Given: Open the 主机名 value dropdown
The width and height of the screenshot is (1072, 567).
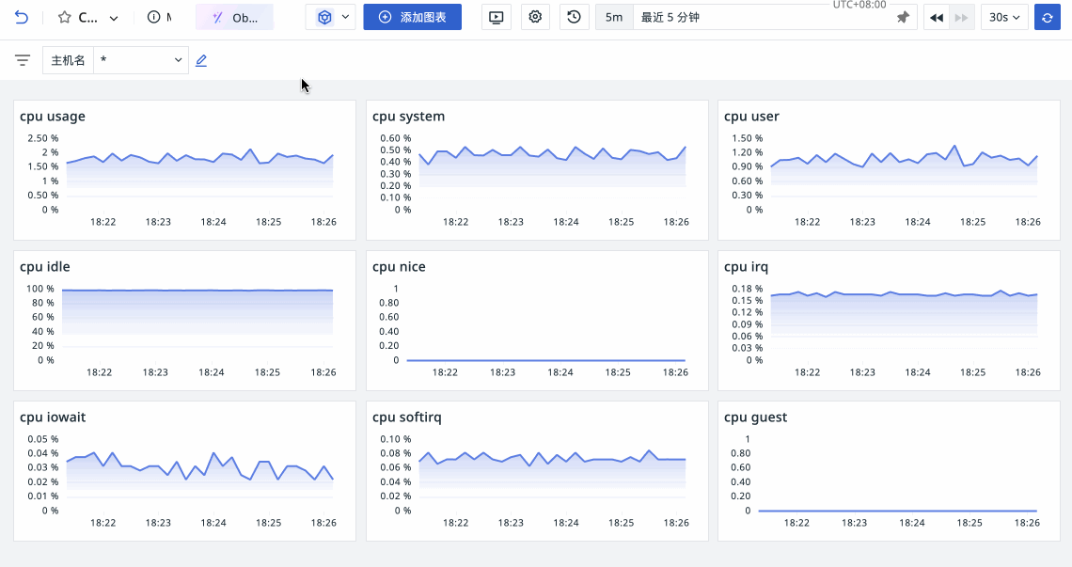Looking at the screenshot, I should (141, 60).
